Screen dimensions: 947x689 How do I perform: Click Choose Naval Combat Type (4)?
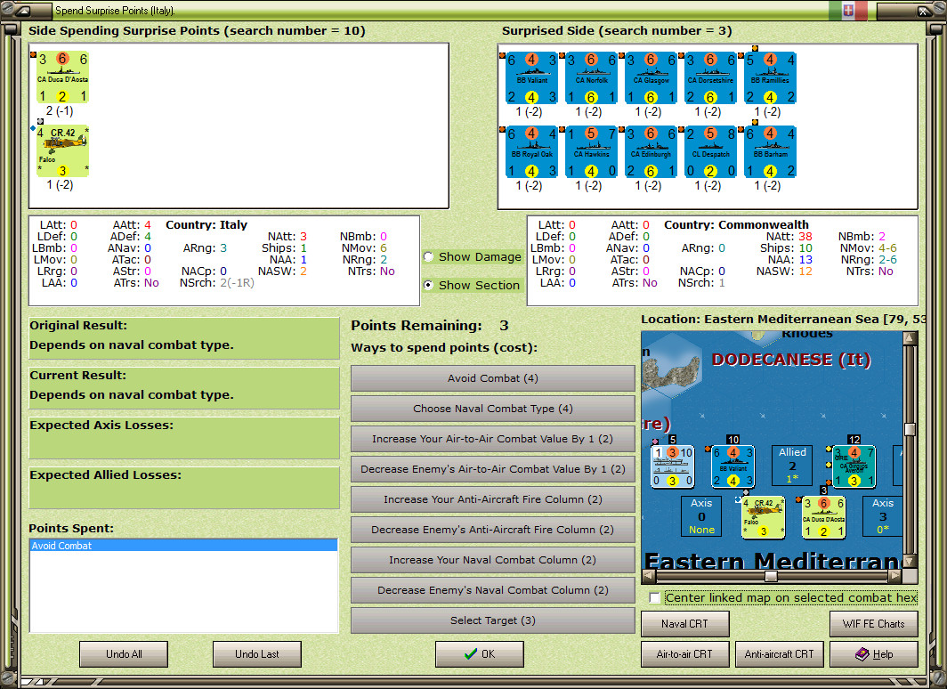(493, 409)
